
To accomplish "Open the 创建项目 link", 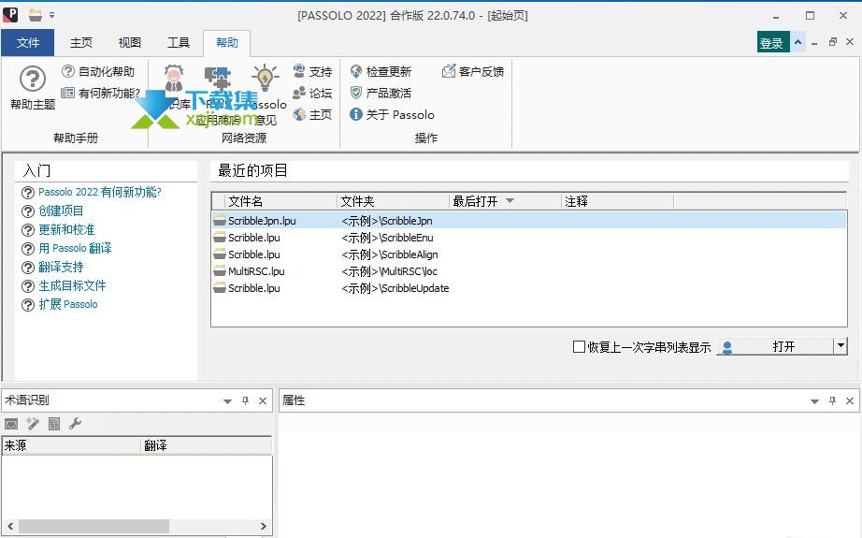I will tap(61, 211).
